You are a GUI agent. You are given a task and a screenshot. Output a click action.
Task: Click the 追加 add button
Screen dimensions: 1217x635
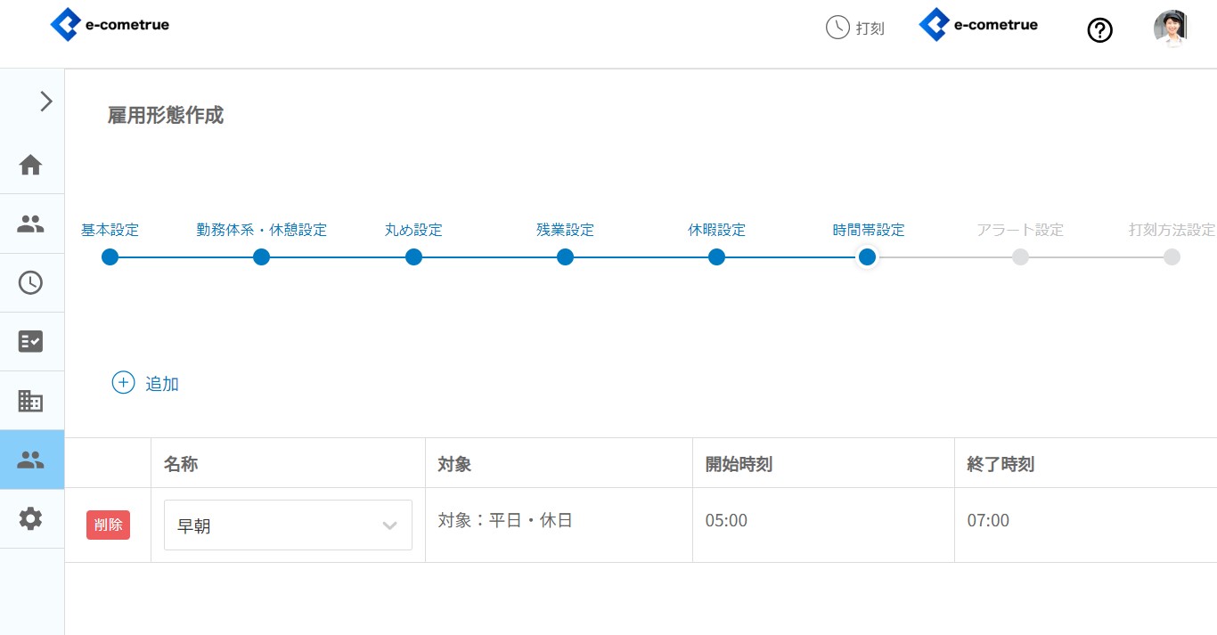point(146,384)
